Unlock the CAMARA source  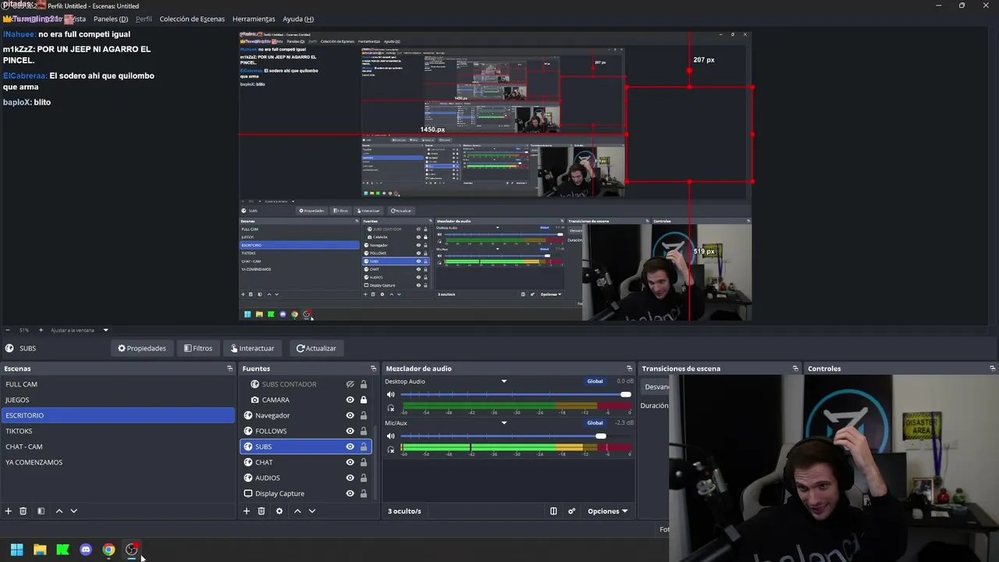tap(364, 400)
